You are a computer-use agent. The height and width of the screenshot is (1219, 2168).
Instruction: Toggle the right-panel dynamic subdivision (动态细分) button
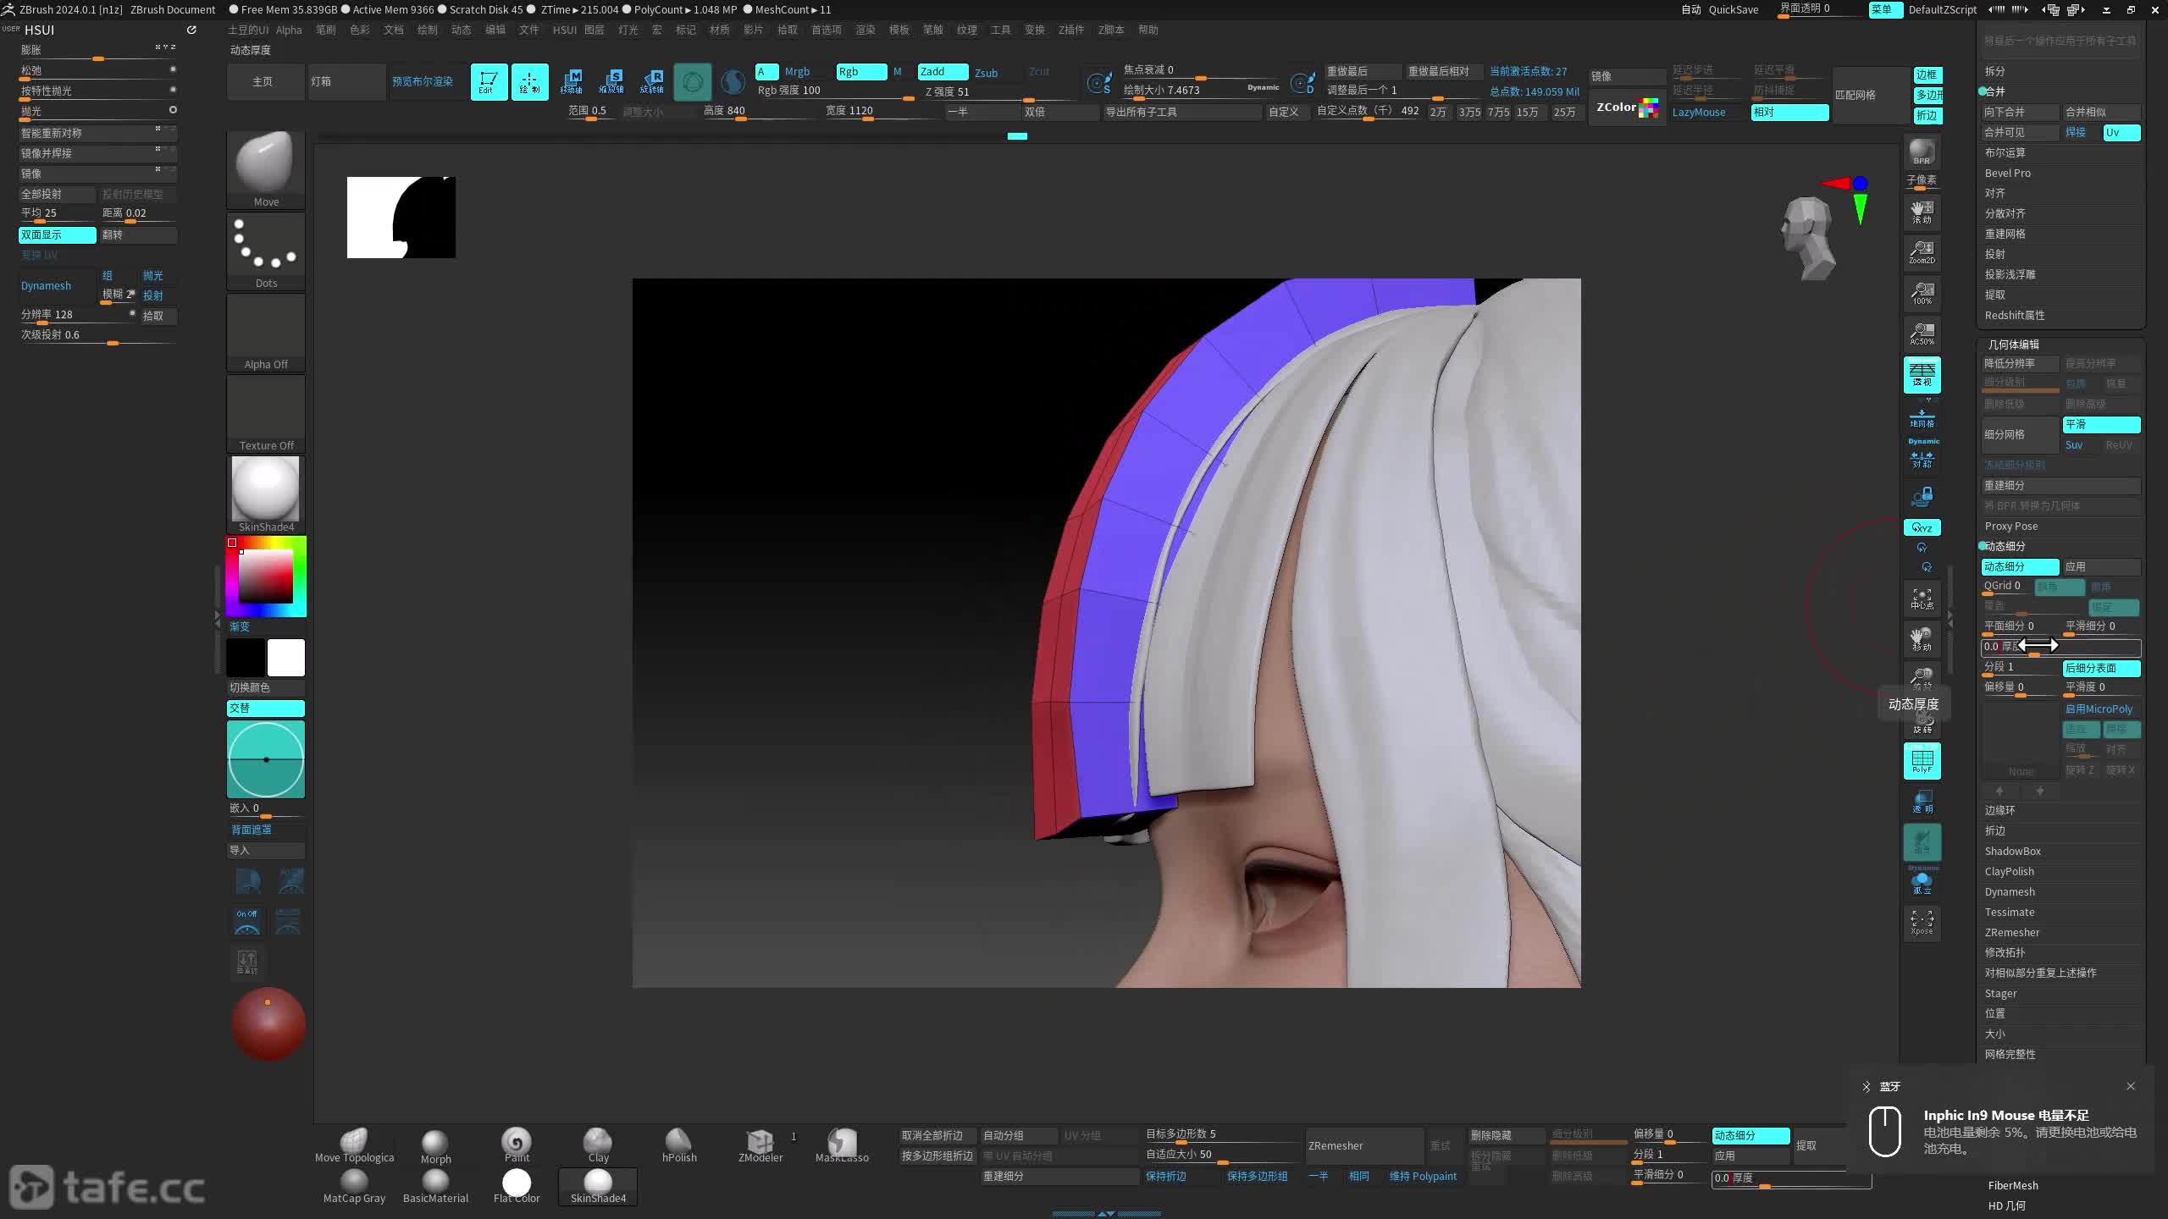pyautogui.click(x=2020, y=566)
